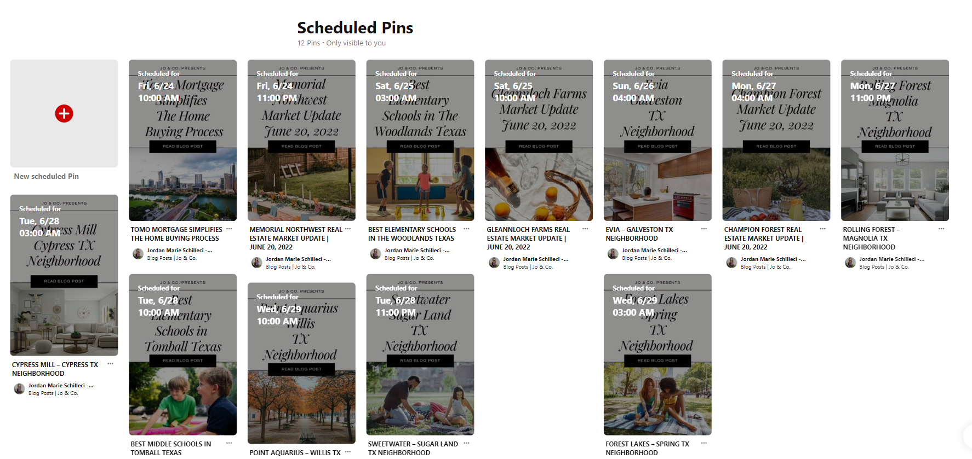972x459 pixels.
Task: Open more options for Evia Galveston pin
Action: coord(704,229)
